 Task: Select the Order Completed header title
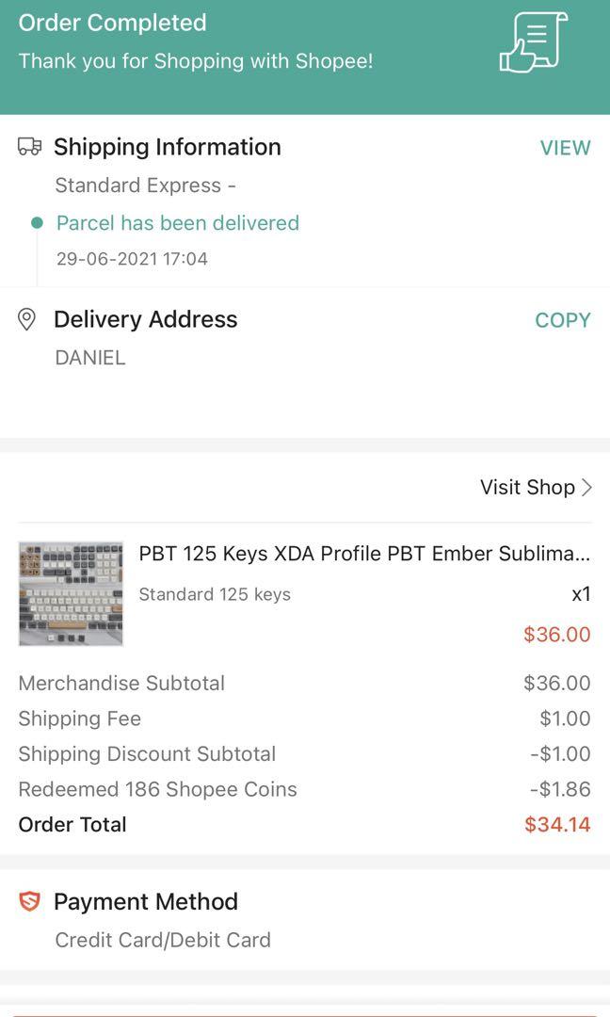click(x=114, y=23)
